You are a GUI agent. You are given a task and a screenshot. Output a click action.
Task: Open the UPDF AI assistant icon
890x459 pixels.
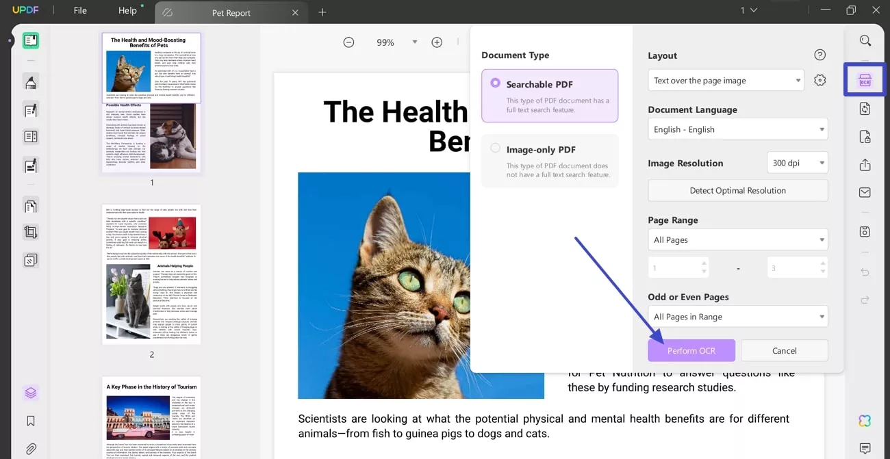[x=865, y=421]
